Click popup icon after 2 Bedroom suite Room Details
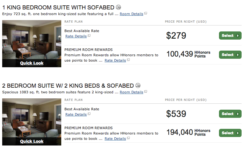The image size is (246, 148). 145,92
